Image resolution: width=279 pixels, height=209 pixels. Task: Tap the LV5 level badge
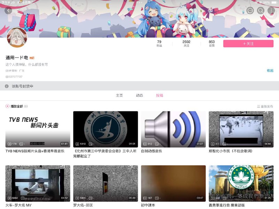[x=32, y=58]
